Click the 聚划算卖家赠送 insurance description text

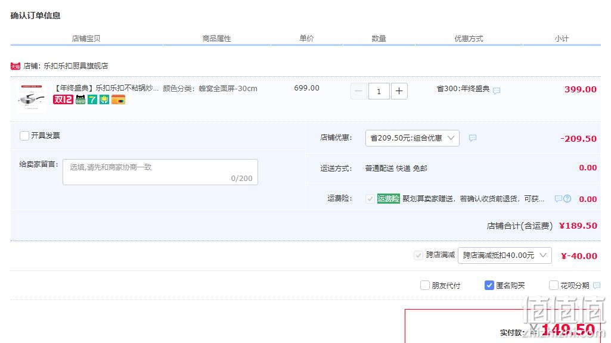(473, 199)
